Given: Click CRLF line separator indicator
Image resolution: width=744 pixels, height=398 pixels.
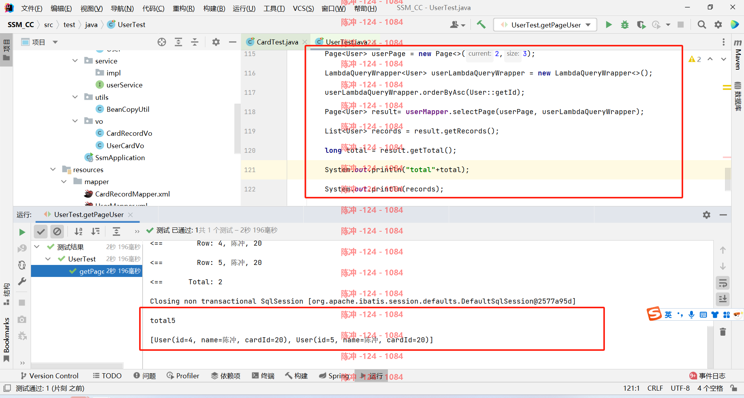Looking at the screenshot, I should click(x=655, y=388).
